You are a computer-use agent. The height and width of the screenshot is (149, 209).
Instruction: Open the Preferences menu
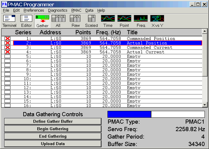click(34, 10)
